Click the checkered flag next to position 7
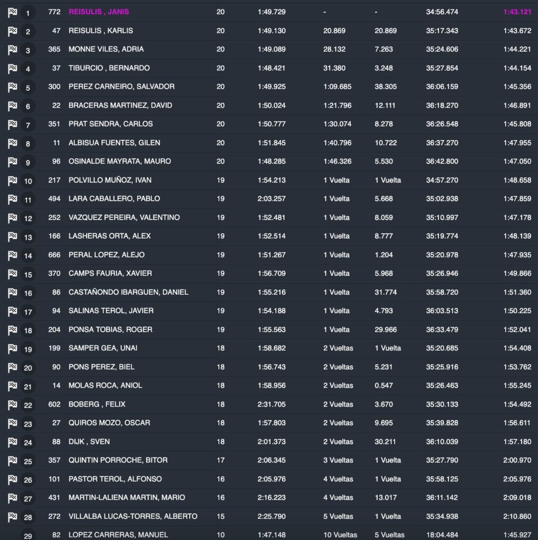 click(x=12, y=124)
